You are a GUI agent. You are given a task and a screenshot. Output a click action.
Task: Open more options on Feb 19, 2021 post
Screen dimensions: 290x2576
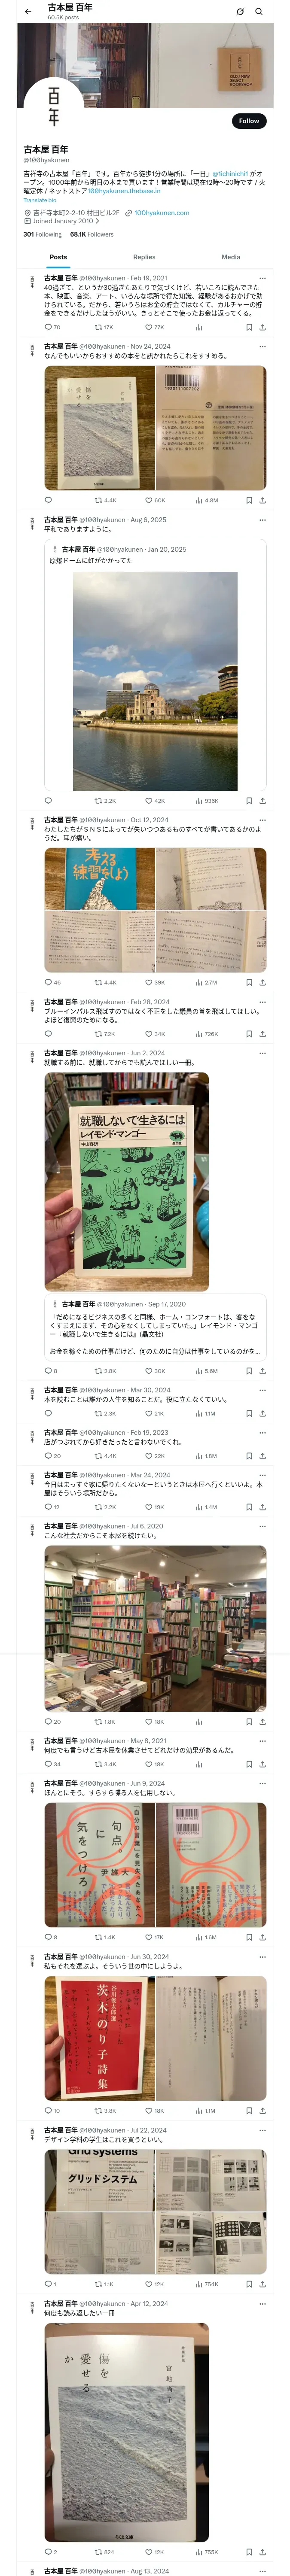pos(263,279)
